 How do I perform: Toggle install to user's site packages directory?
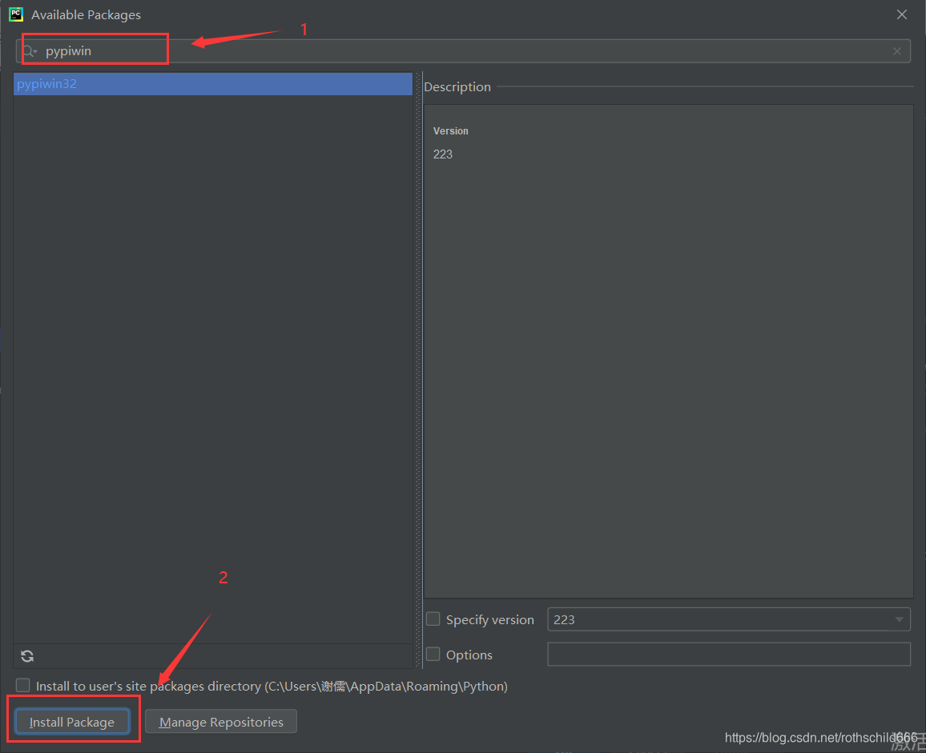click(22, 685)
